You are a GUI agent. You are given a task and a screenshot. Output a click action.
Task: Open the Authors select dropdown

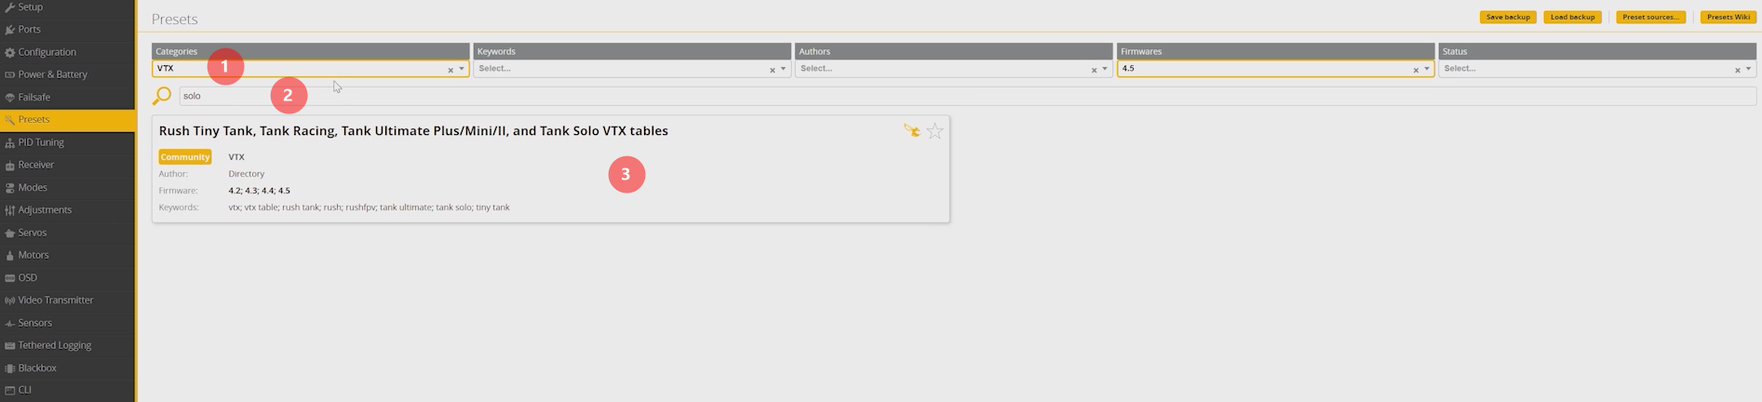[944, 69]
